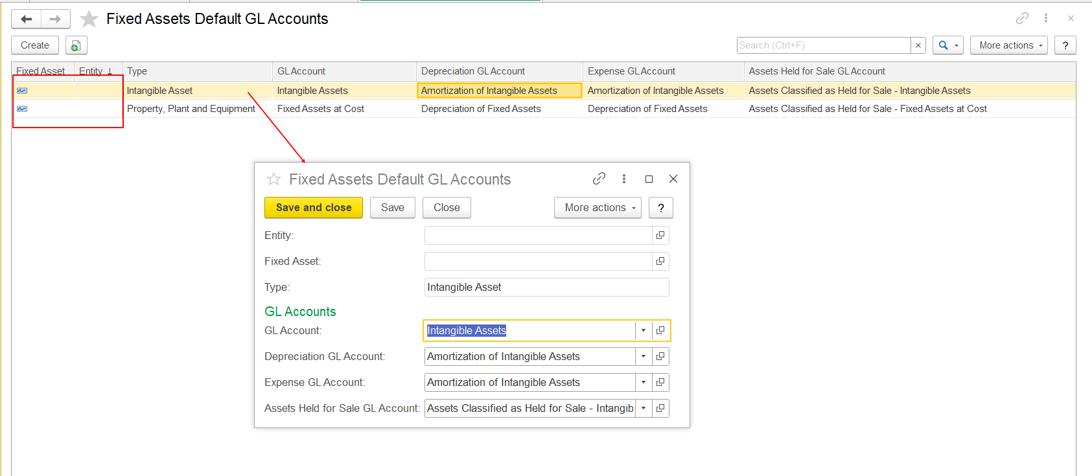Focus the Fixed Asset input field

[x=538, y=262]
